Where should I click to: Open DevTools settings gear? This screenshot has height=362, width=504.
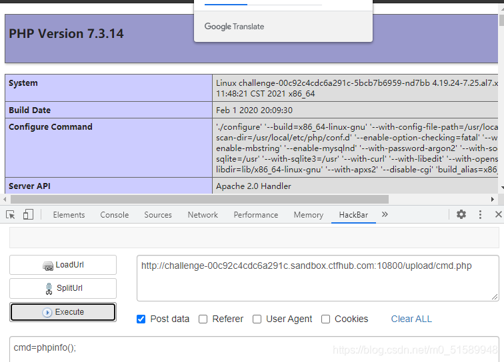tap(461, 214)
